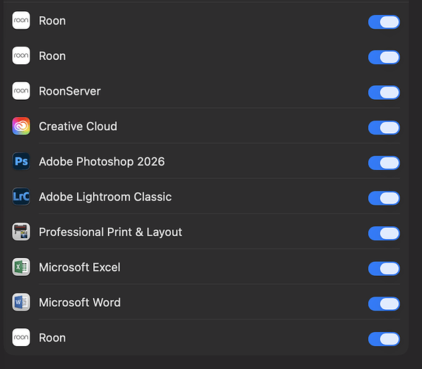This screenshot has width=422, height=369.
Task: Turn off the Creative Cloud switch
Action: (384, 127)
